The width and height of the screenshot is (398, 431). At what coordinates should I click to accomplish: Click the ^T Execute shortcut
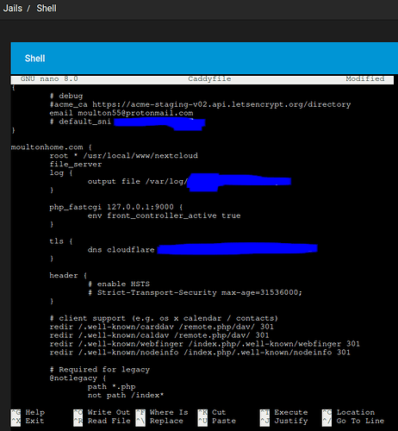tap(283, 413)
